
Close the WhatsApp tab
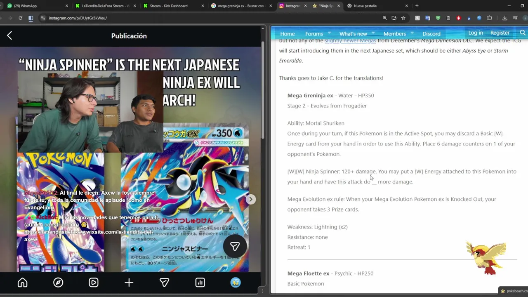click(67, 6)
